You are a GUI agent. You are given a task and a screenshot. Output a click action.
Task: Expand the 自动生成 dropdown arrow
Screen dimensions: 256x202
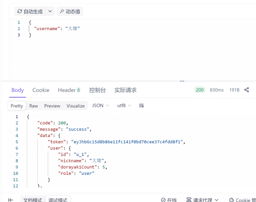pyautogui.click(x=50, y=11)
